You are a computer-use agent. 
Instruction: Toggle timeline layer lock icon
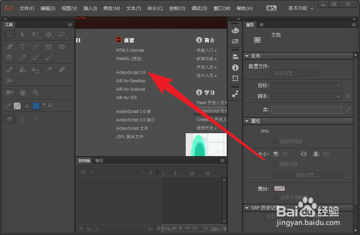tap(151, 172)
